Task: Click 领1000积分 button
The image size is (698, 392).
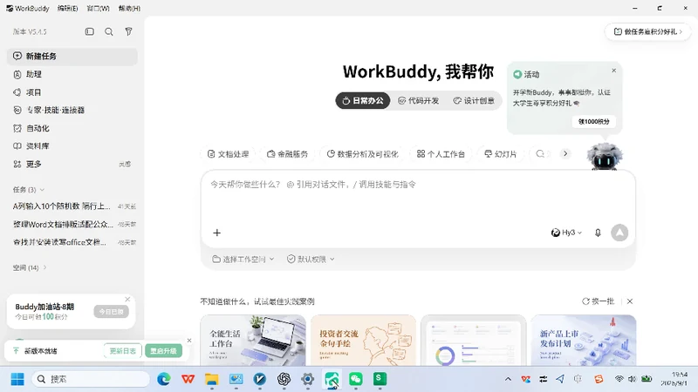Action: (594, 121)
